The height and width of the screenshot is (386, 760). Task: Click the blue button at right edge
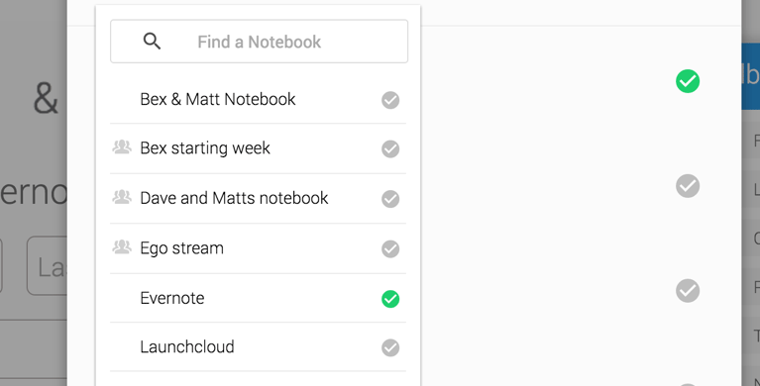click(x=750, y=76)
